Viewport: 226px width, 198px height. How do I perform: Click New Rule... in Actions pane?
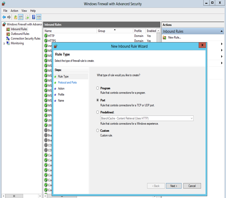(174, 38)
